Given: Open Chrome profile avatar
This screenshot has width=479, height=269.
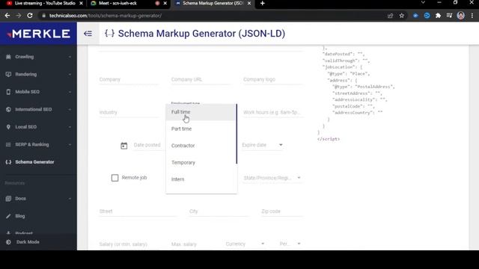Looking at the screenshot, I should pyautogui.click(x=461, y=16).
